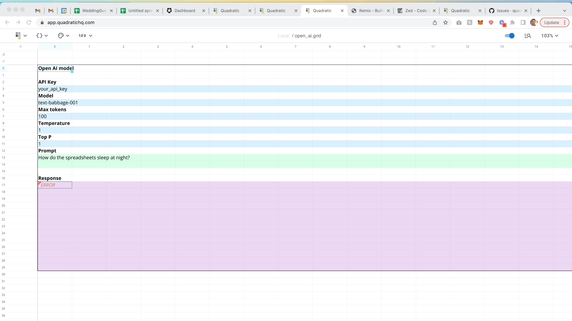Select the ERROR cell in the Response section
The width and height of the screenshot is (572, 321).
(55, 185)
